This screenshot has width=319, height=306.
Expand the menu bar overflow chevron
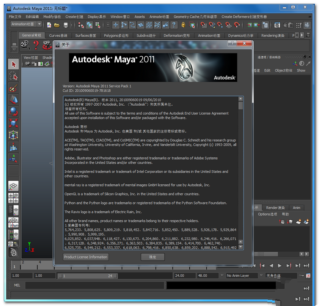(310, 17)
